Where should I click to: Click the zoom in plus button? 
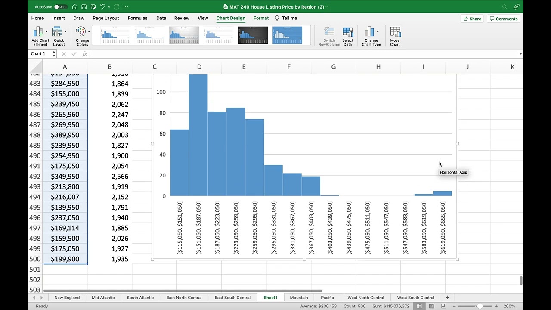click(496, 306)
